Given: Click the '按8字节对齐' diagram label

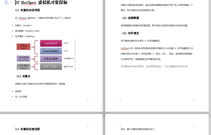Looking at the screenshot, I should pos(68,66).
